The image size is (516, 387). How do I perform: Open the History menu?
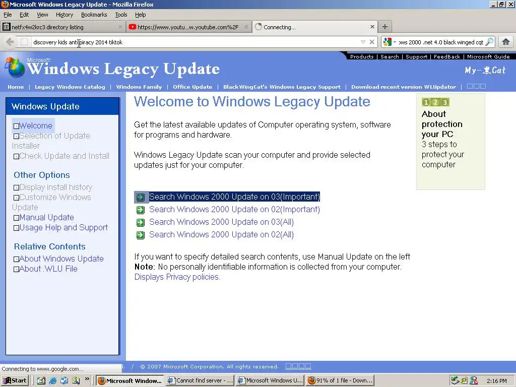tap(64, 15)
